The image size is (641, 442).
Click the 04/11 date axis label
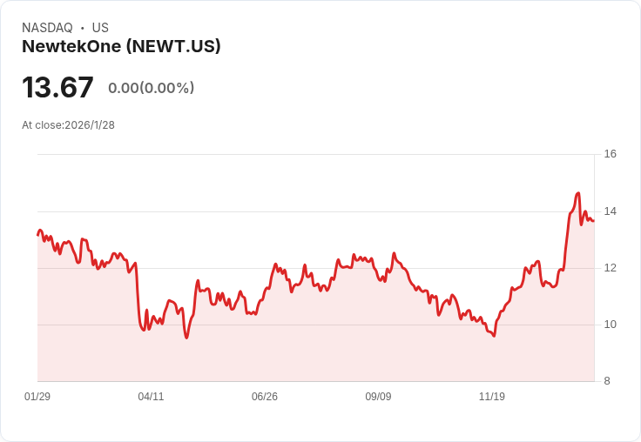coord(151,397)
